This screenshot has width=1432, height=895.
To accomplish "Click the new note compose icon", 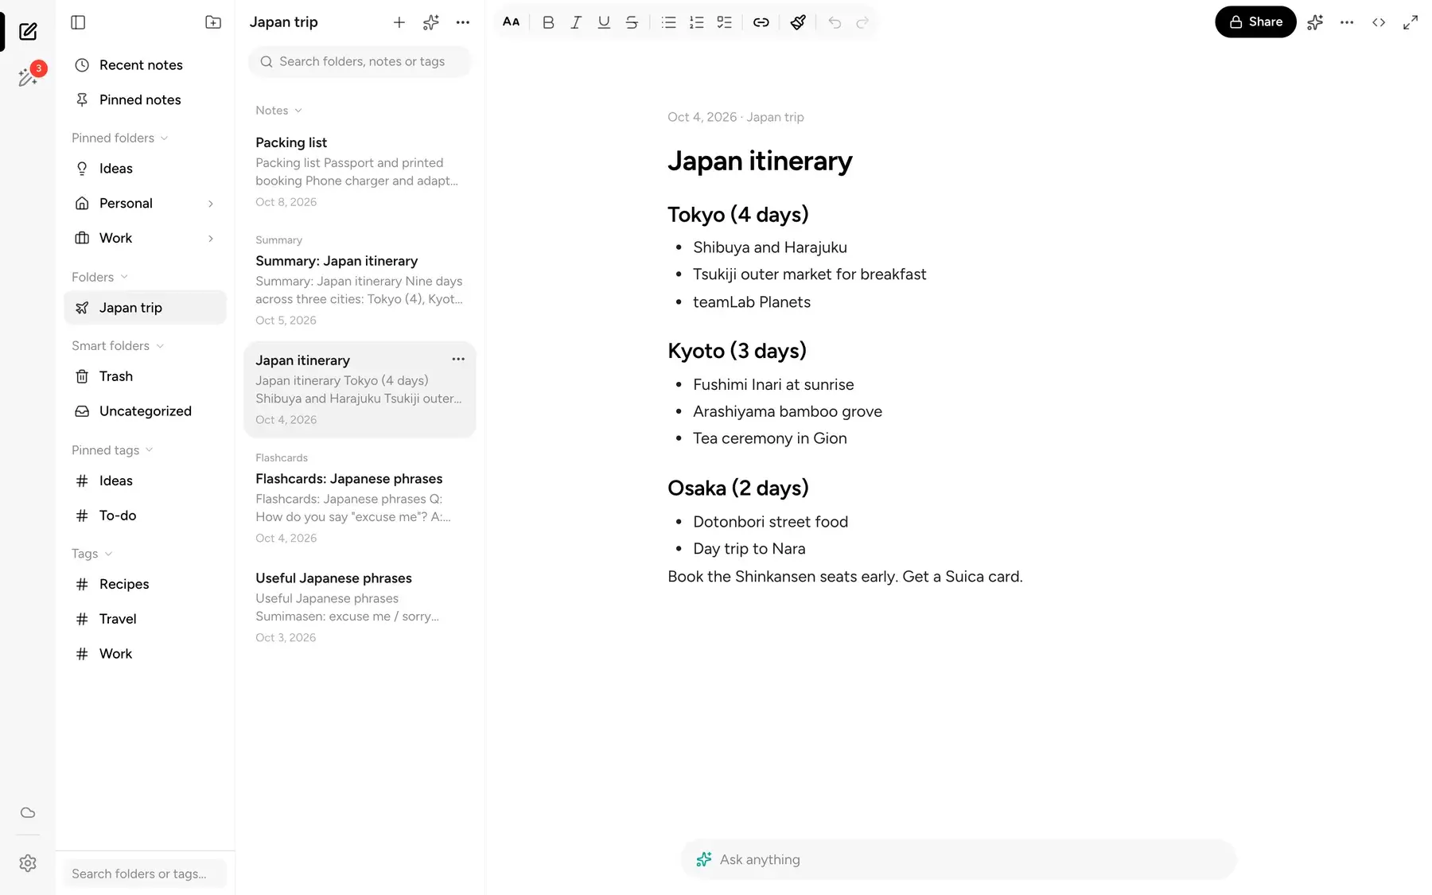I will [x=28, y=32].
